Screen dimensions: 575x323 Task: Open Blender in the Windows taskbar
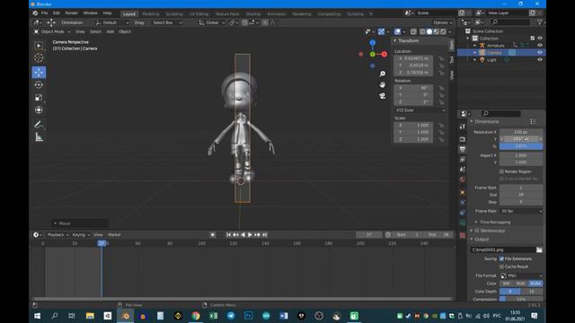click(x=125, y=316)
